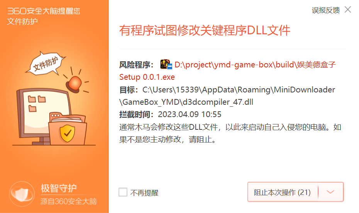Viewport: 359px width, 213px height.
Task: Click the 极智守护 shield icon
Action: click(22, 194)
